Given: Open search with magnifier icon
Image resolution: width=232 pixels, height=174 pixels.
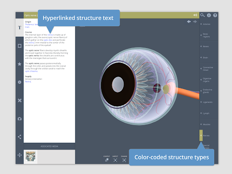Looking at the screenshot, I should tap(203, 15).
